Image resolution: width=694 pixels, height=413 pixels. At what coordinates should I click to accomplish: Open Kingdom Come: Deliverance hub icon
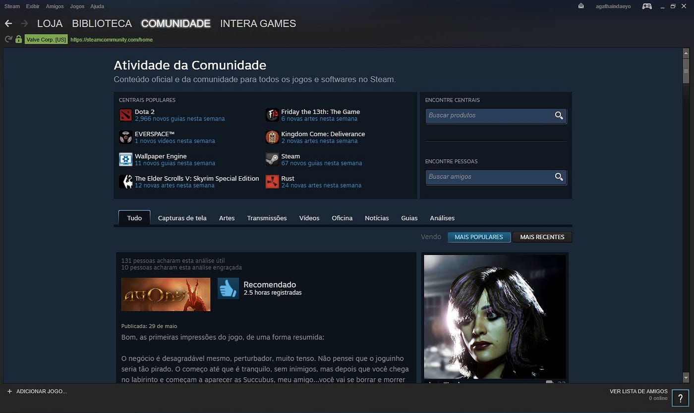272,137
